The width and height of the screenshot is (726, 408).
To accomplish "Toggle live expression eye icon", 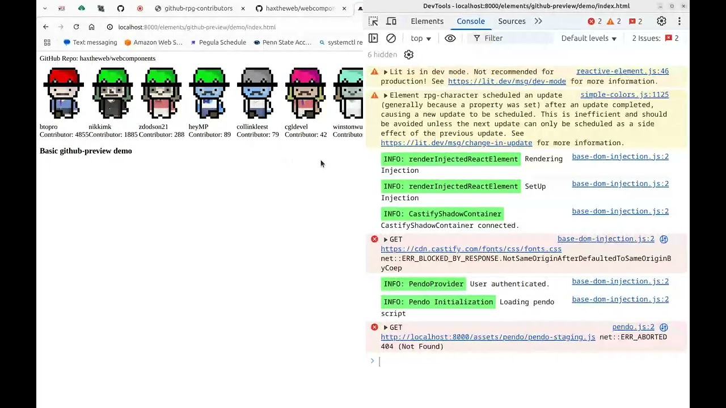I will tap(450, 38).
